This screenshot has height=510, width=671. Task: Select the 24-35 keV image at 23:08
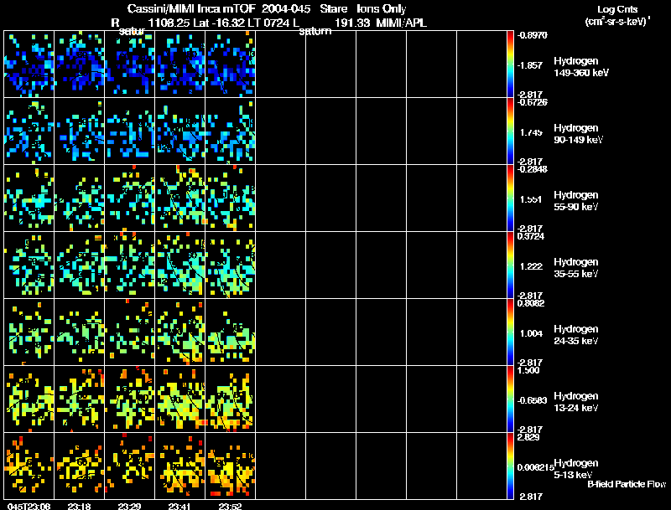pyautogui.click(x=29, y=332)
